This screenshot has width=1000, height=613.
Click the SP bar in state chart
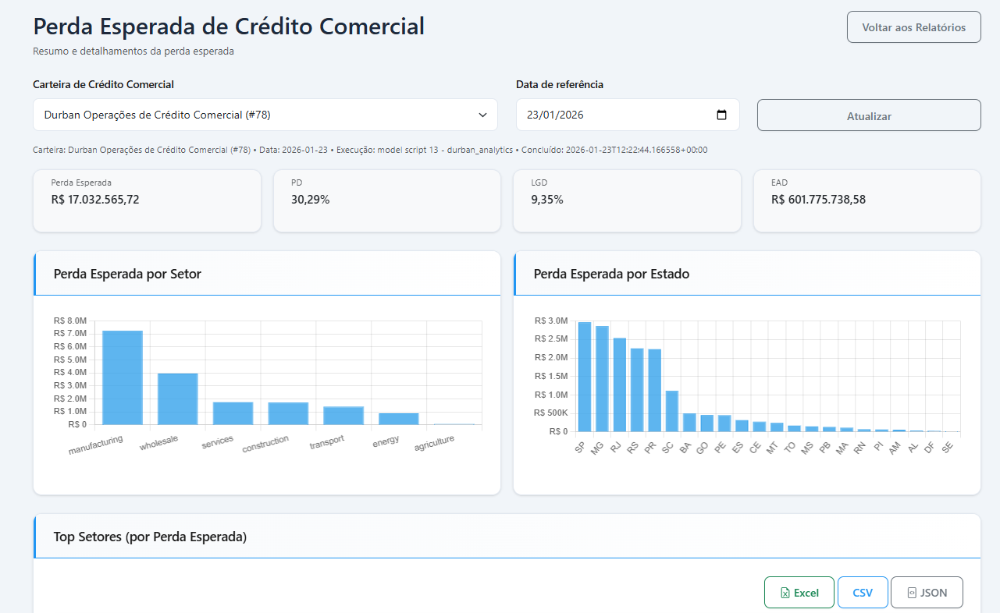click(x=585, y=377)
